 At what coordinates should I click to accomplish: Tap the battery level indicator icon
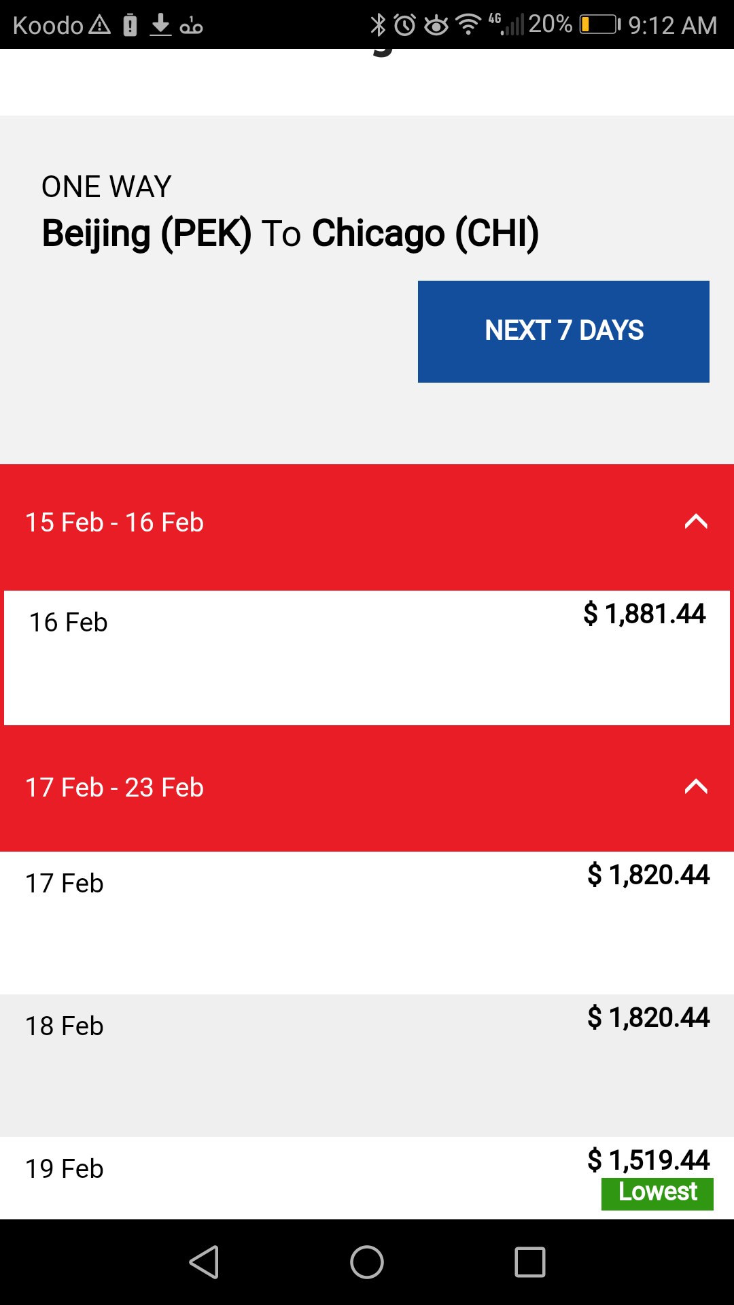pos(599,25)
